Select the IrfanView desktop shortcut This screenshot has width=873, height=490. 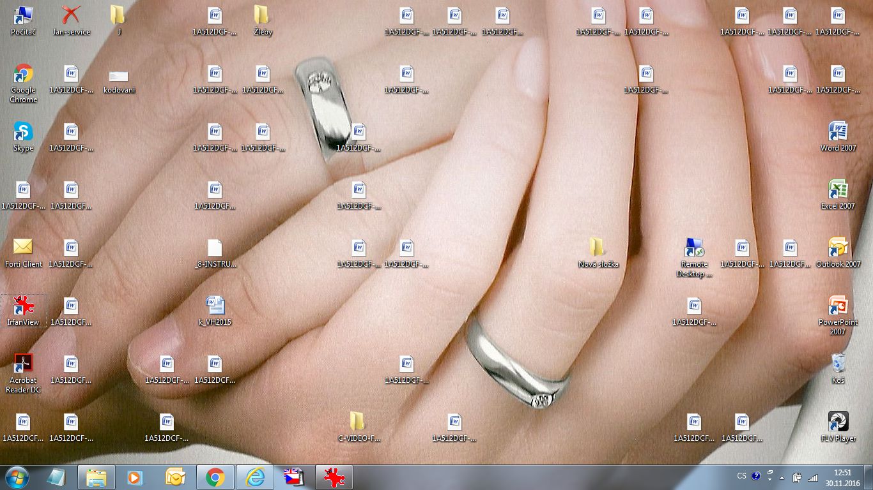point(24,307)
